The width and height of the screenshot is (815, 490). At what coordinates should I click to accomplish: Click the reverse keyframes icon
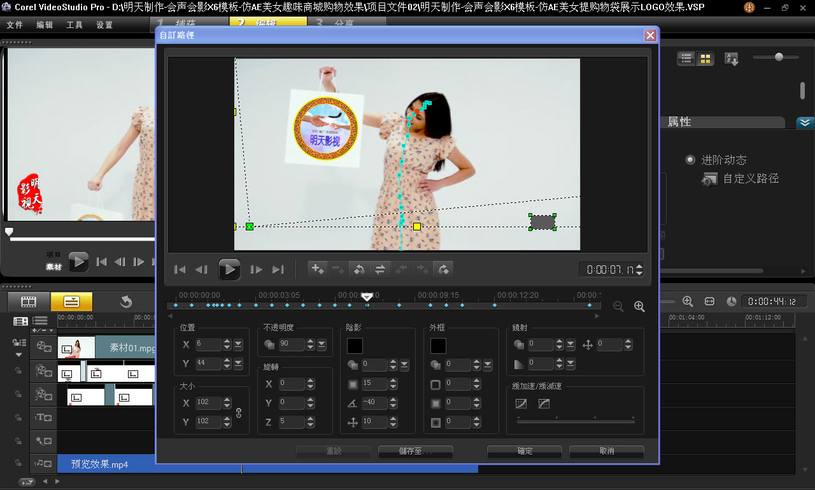coord(359,269)
